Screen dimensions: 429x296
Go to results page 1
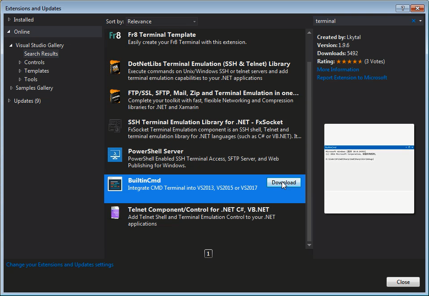click(208, 254)
